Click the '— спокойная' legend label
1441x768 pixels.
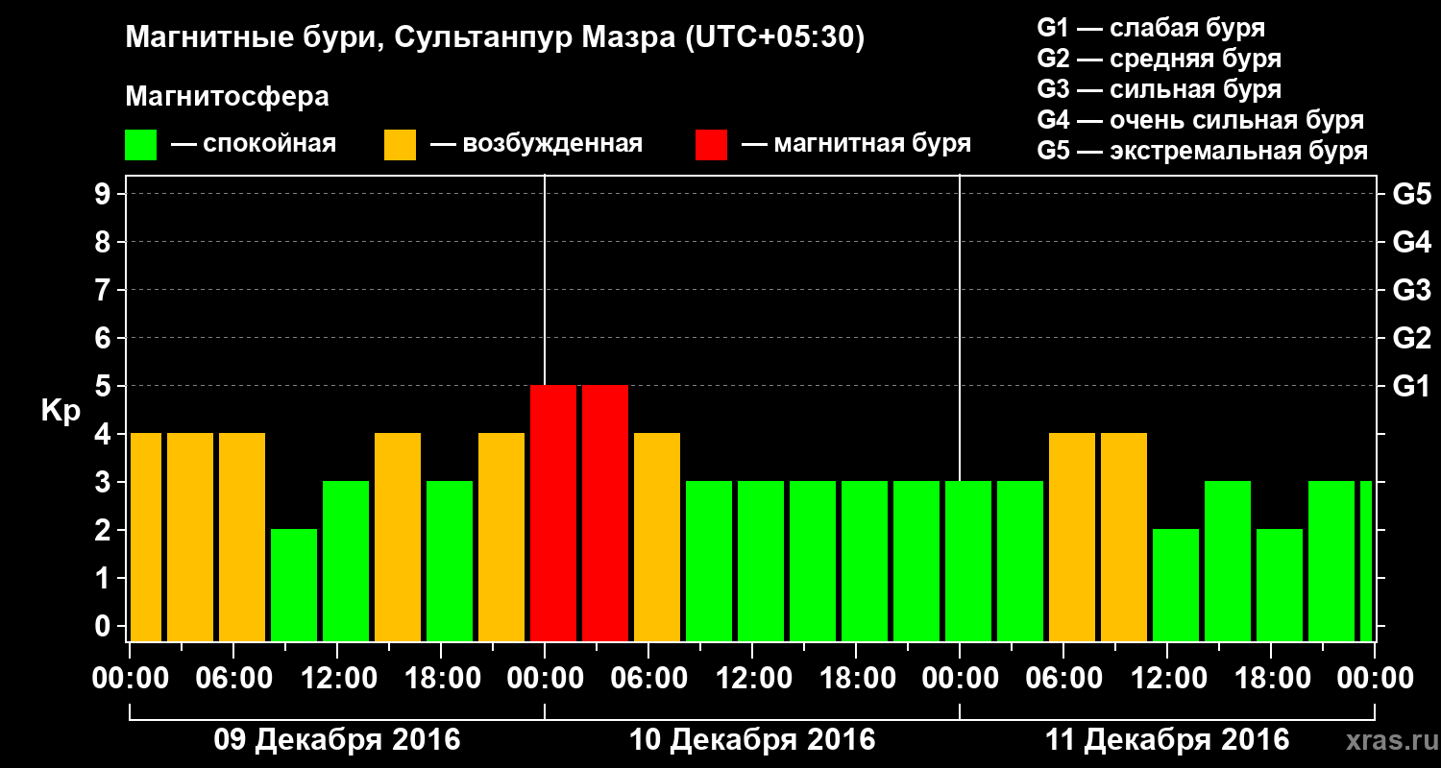(x=254, y=145)
